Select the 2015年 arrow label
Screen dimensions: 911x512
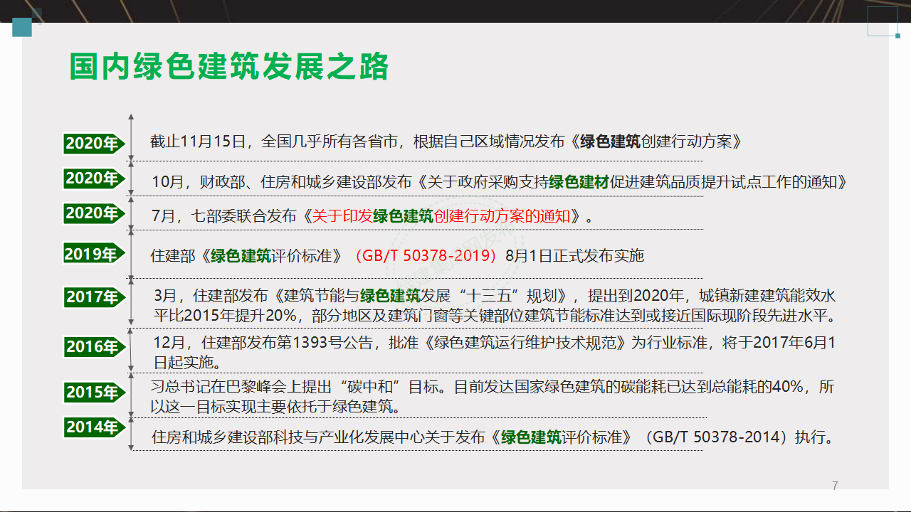[93, 392]
